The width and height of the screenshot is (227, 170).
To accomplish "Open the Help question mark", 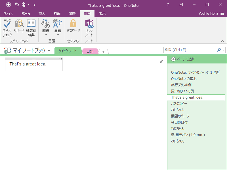I will coord(168,5).
